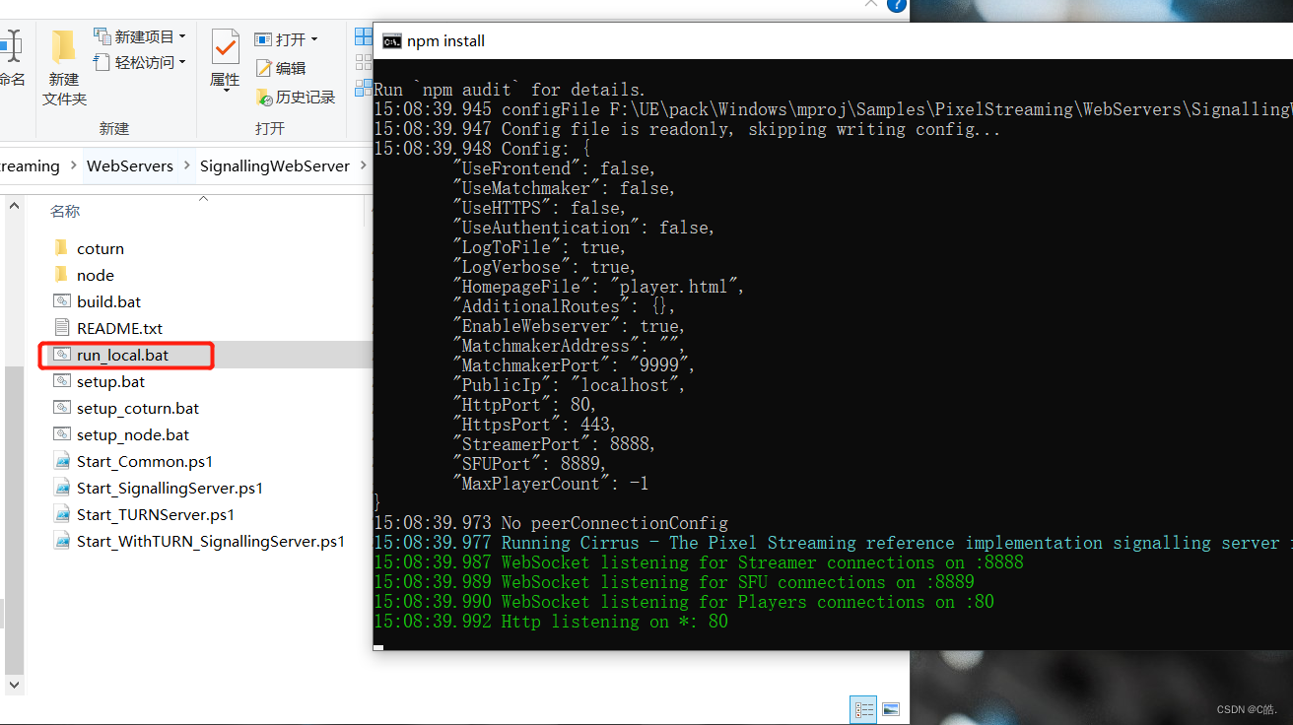Select the build.bat file icon
Viewport: 1293px width, 725px height.
61,301
